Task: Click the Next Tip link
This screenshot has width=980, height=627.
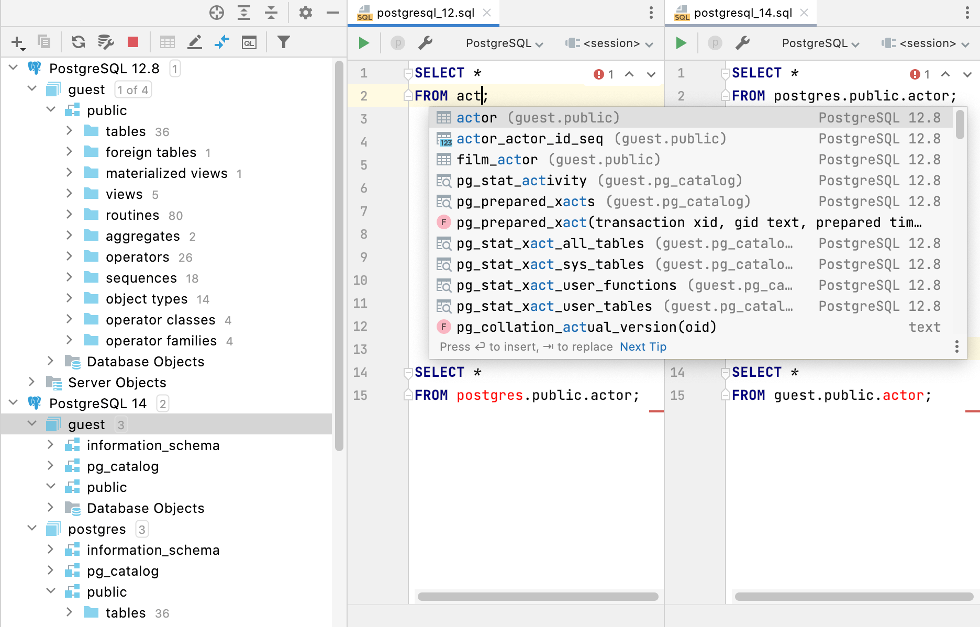Action: (x=643, y=347)
